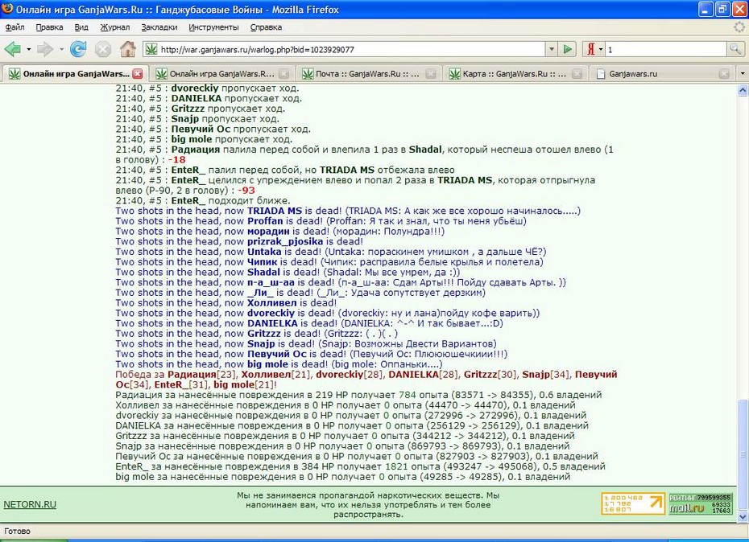Screen dimensions: 749x542
Task: Close the Ganjawars.ru tab
Action: click(724, 73)
